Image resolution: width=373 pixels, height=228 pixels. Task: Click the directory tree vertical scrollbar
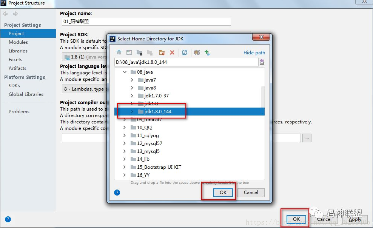click(x=263, y=96)
